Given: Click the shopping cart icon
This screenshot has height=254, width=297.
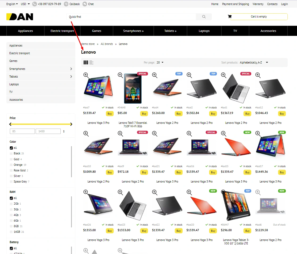Looking at the screenshot, I should point(229,16).
